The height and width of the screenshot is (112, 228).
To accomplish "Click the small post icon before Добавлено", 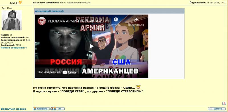I will (191, 3).
